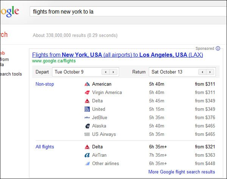Select the Non-stop flights filter

coord(45,84)
